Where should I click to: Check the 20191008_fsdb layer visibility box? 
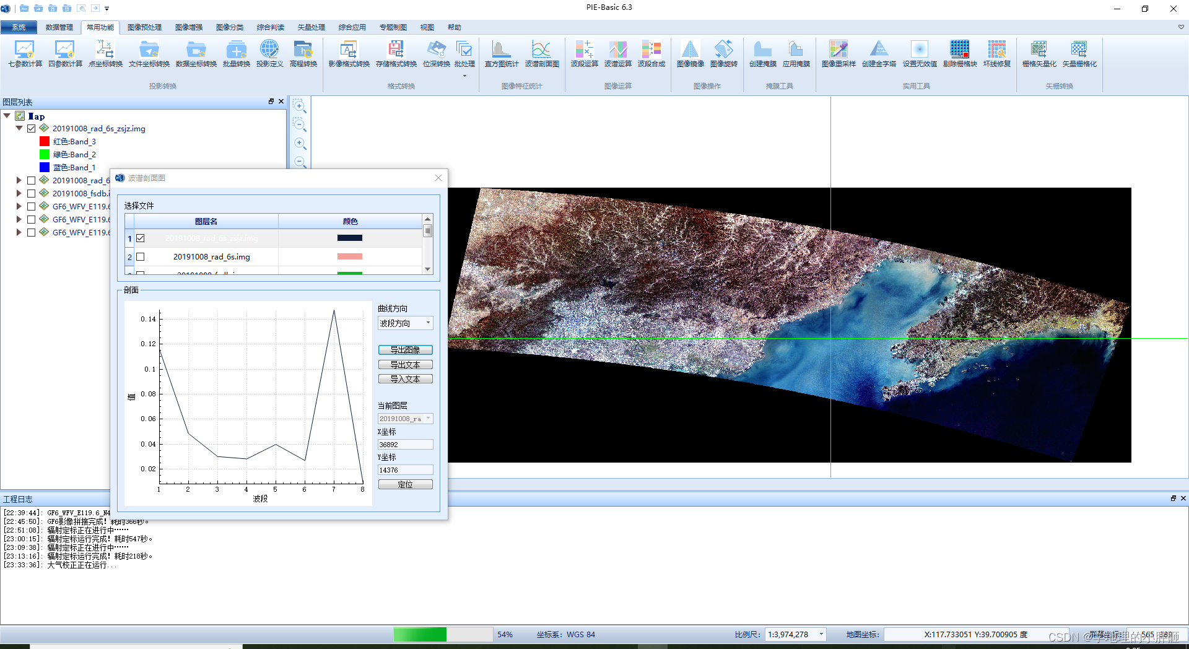pos(31,193)
